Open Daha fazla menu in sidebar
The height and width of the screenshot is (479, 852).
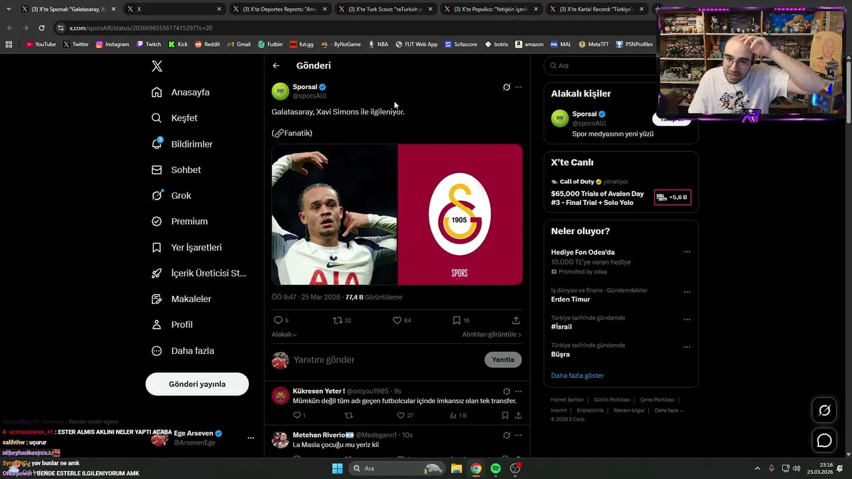(182, 351)
